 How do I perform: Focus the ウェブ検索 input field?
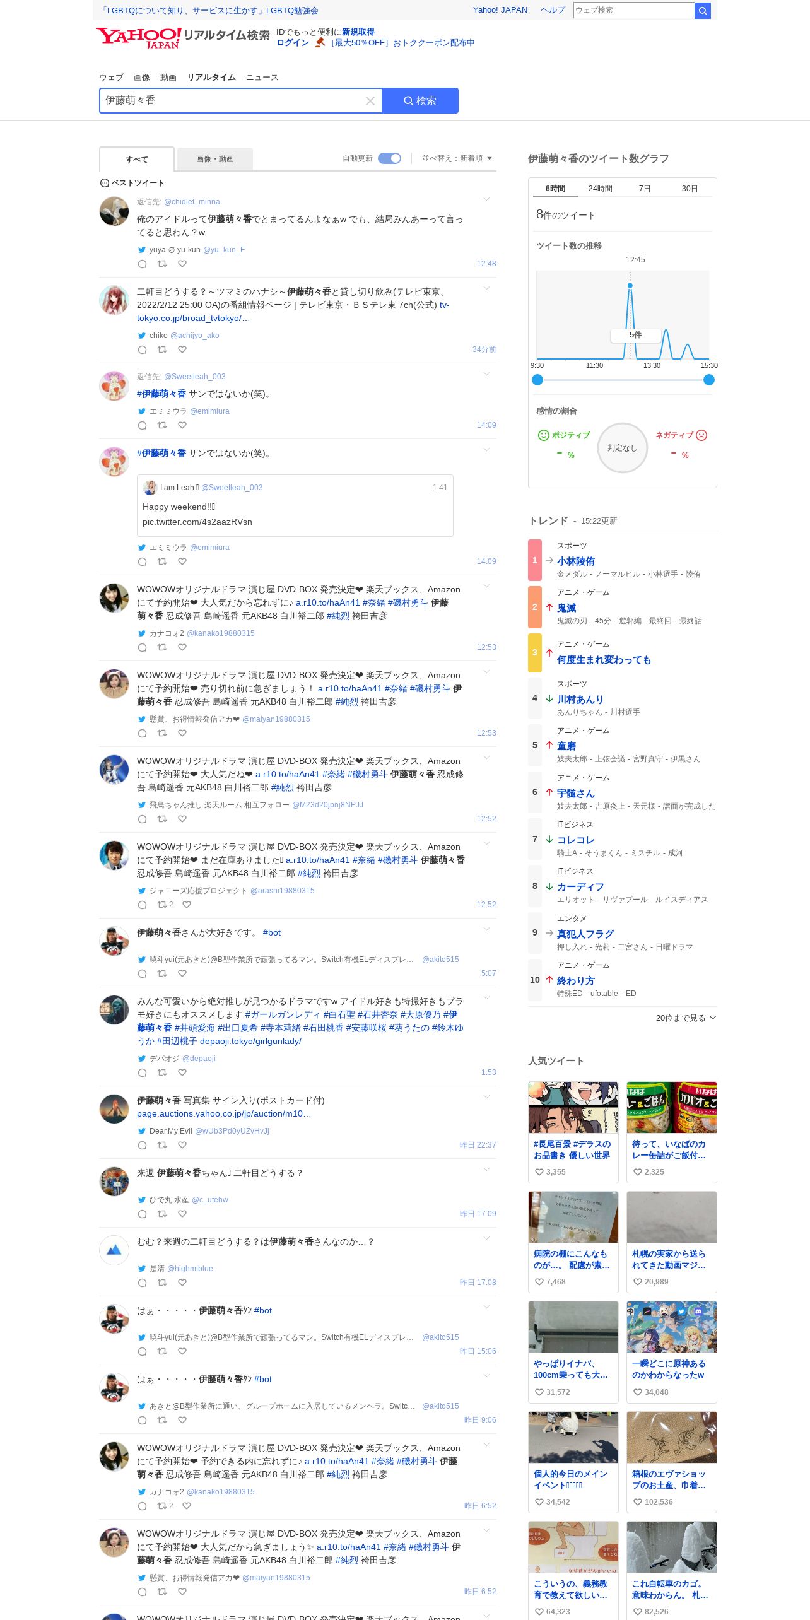[x=633, y=10]
